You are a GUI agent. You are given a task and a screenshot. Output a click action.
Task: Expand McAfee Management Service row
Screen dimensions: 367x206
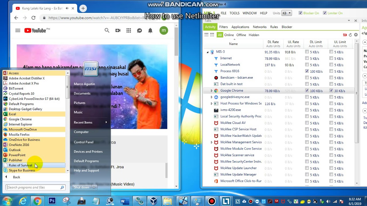[x=212, y=142]
